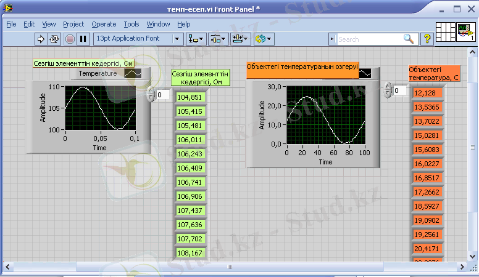Click the VI icon in top-right corner
The width and height of the screenshot is (479, 277).
465,32
